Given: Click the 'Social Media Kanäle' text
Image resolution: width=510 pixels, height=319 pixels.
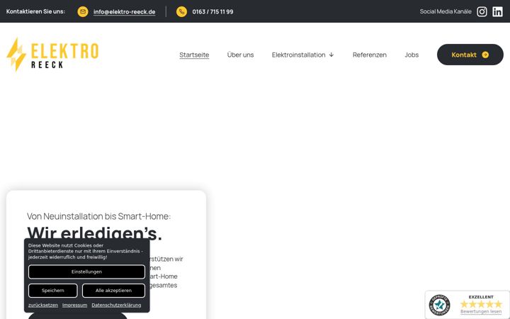Looking at the screenshot, I should [446, 11].
